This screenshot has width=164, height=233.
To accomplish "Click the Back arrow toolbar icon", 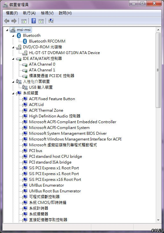I will coord(7,21).
